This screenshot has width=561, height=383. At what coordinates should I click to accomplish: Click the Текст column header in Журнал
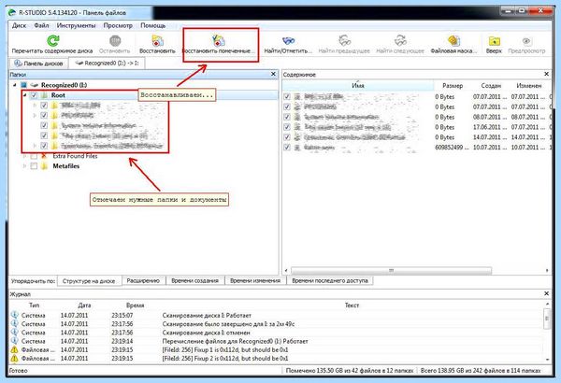(352, 305)
